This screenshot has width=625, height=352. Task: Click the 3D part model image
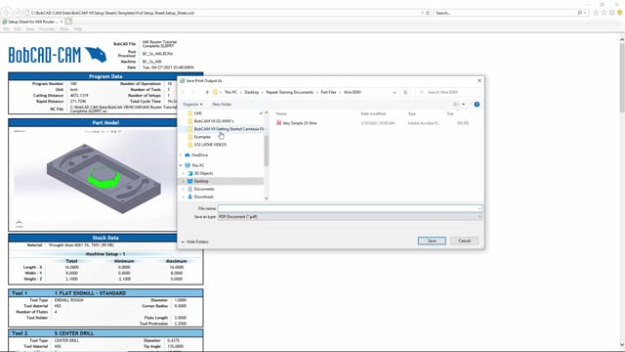point(104,178)
